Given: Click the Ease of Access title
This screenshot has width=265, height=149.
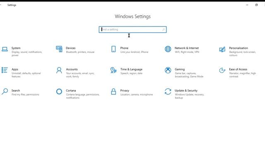Looking at the screenshot, I should coord(238,69).
